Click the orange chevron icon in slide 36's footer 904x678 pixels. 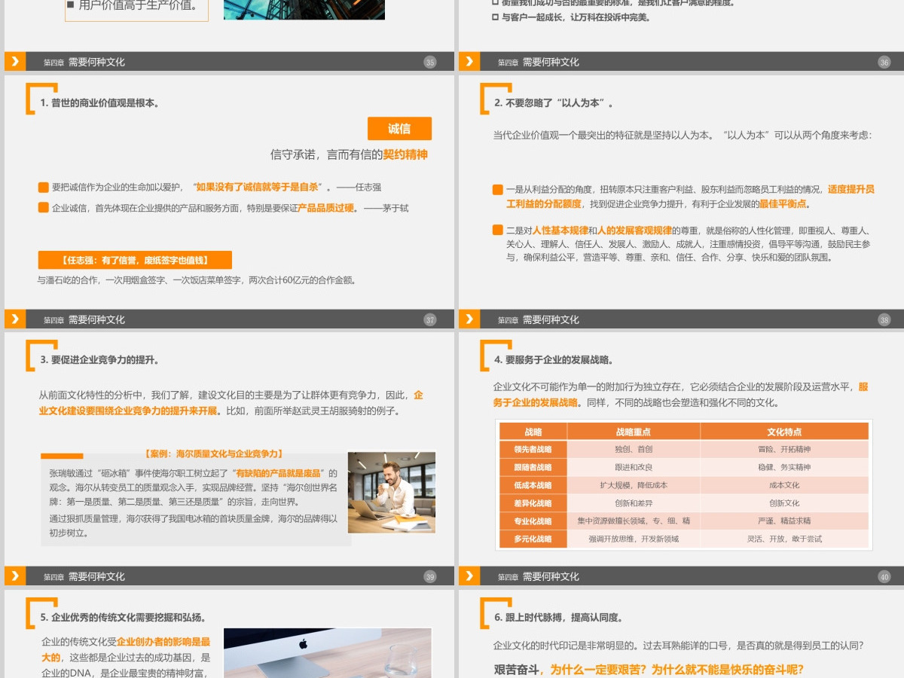click(x=469, y=62)
